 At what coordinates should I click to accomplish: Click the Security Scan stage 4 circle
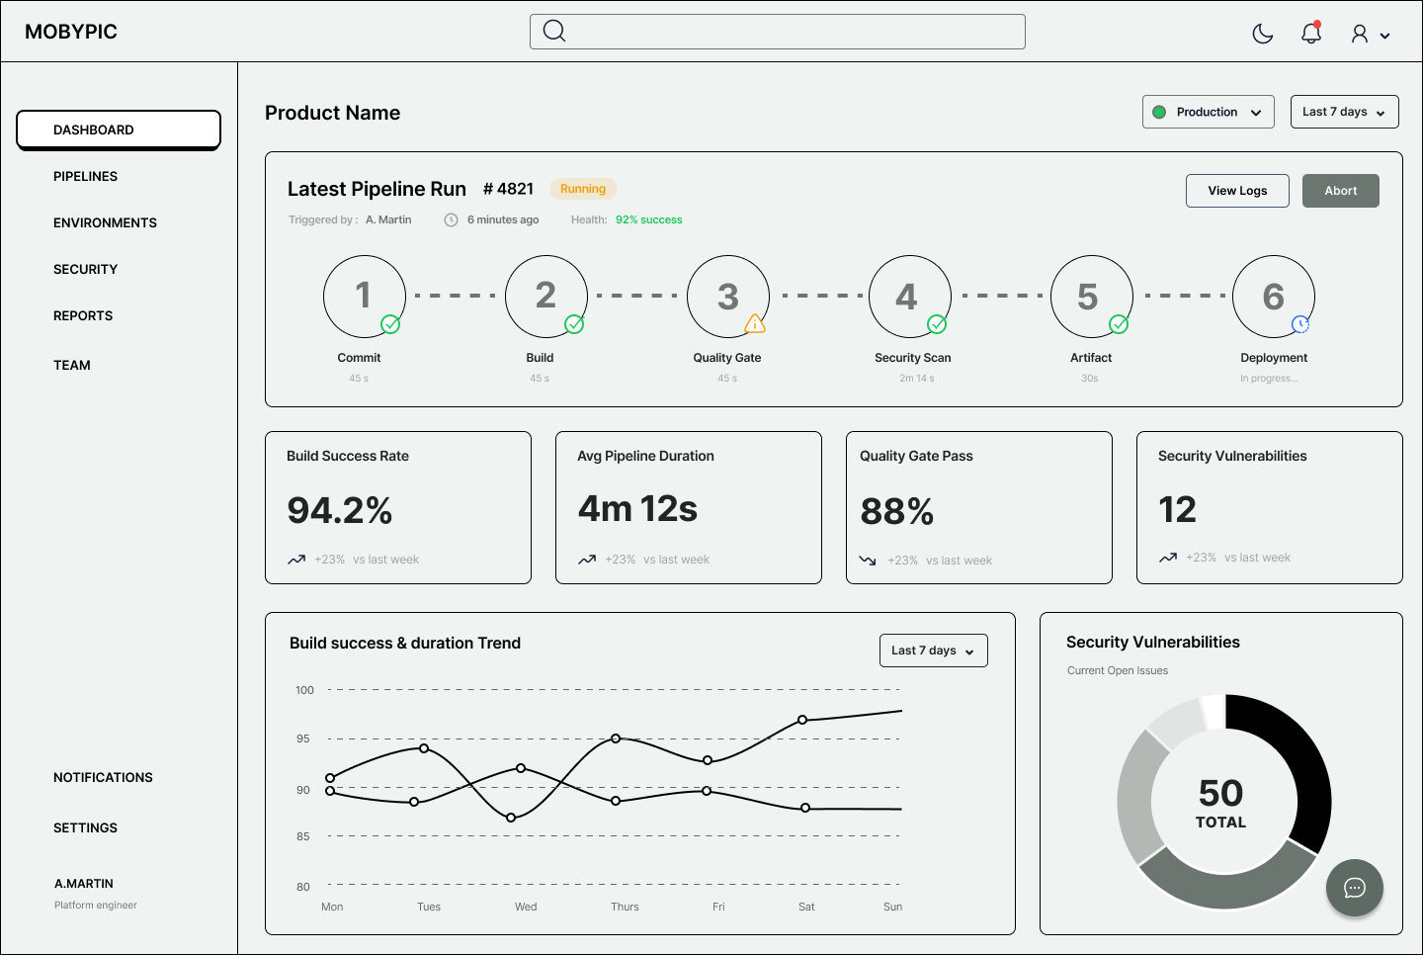point(909,296)
